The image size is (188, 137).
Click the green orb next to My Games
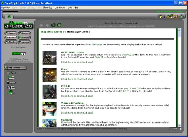pos(6,68)
